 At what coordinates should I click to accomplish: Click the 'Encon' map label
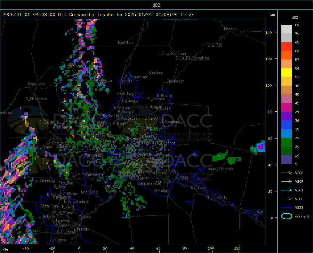click(229, 29)
